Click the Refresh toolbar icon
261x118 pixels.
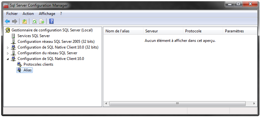coord(34,21)
